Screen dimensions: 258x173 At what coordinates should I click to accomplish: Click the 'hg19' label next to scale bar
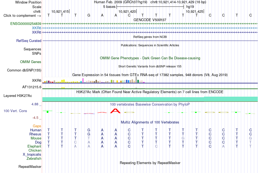click(x=190, y=7)
